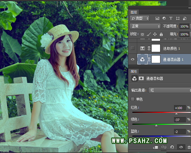Screen dimensions: 191x153
Task: Filter layers by type (T) icon
Action: point(171,18)
